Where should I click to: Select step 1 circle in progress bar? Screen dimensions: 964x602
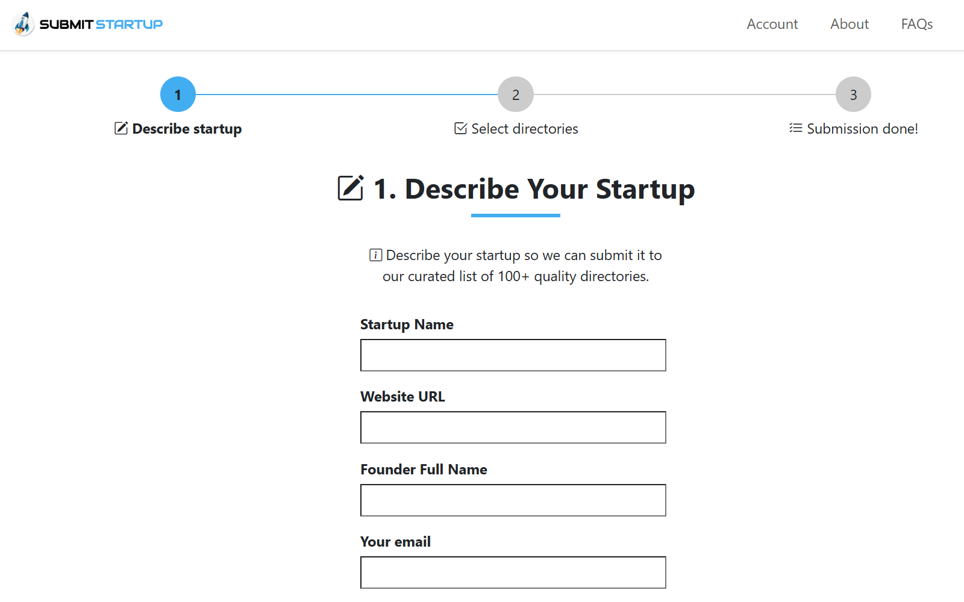point(178,95)
